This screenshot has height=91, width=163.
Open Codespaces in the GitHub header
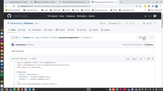[x=71, y=16]
